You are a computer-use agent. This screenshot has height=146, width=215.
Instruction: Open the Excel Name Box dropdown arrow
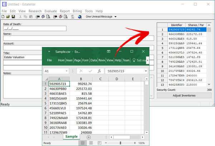66,71
